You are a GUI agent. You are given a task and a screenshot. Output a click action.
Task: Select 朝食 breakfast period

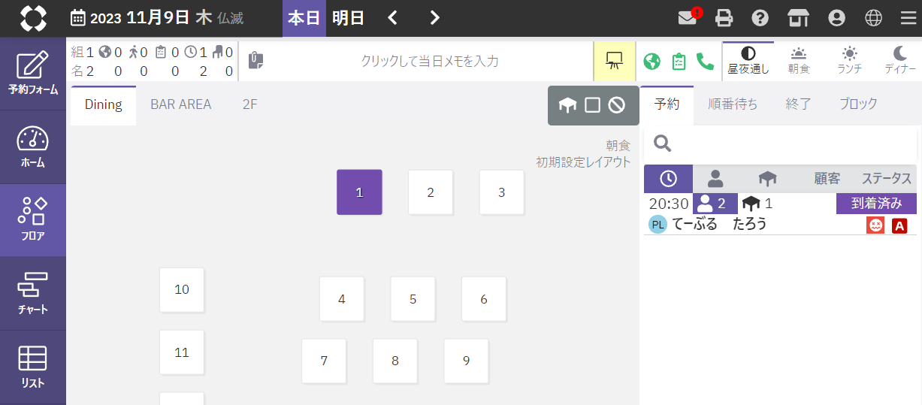799,61
